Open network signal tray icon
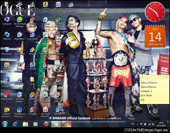Image resolution: width=170 pixels, height=133 pixels. click(149, 124)
